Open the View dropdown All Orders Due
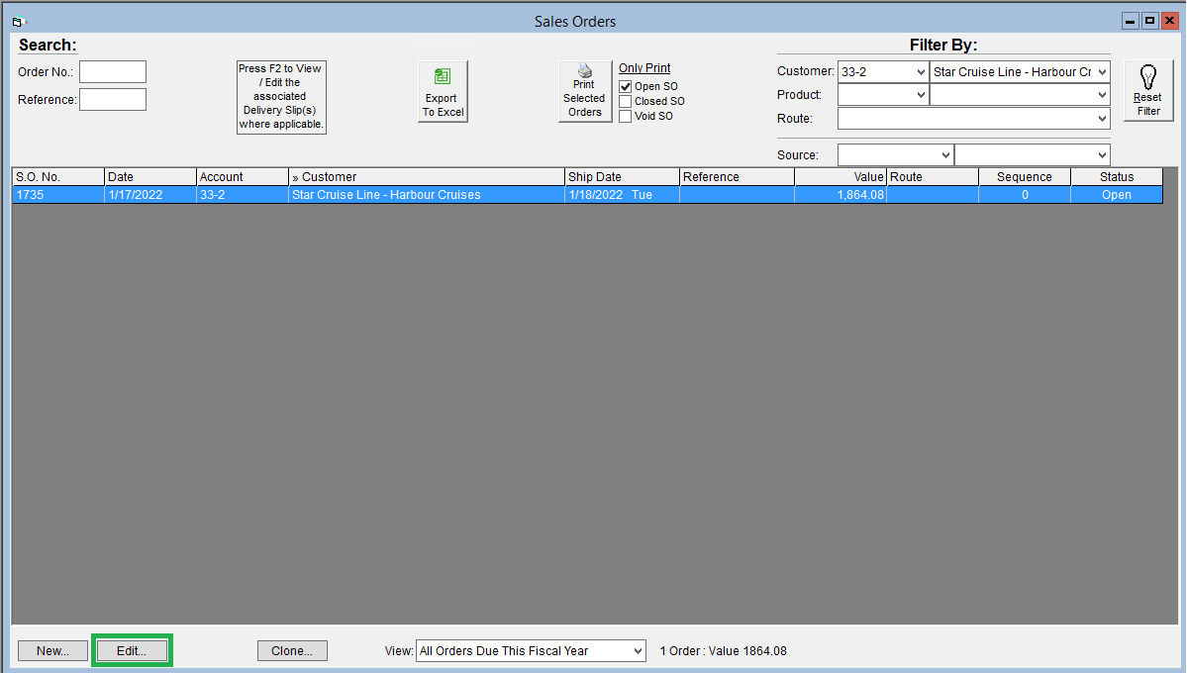The width and height of the screenshot is (1187, 673). click(x=638, y=651)
